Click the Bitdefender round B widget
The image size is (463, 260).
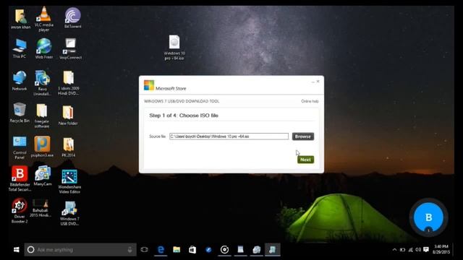point(428,217)
